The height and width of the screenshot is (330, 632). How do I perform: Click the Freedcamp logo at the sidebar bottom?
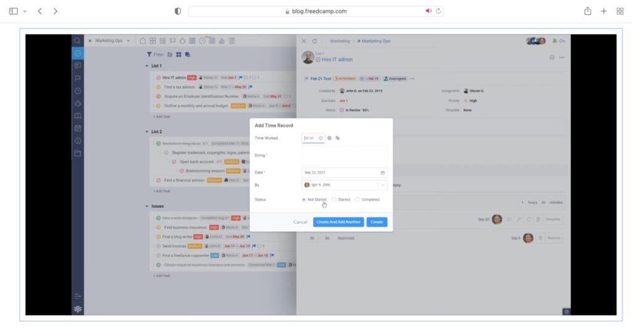click(78, 308)
